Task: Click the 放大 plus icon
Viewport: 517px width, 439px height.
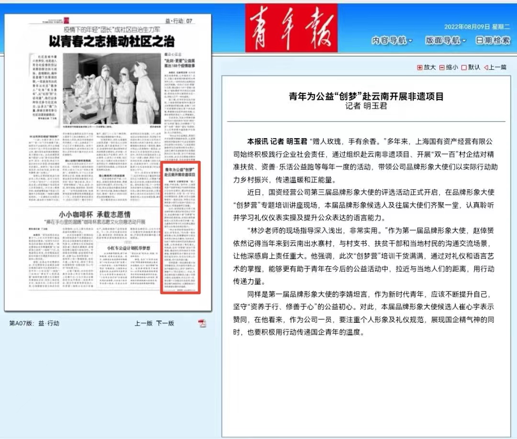Action: click(420, 67)
